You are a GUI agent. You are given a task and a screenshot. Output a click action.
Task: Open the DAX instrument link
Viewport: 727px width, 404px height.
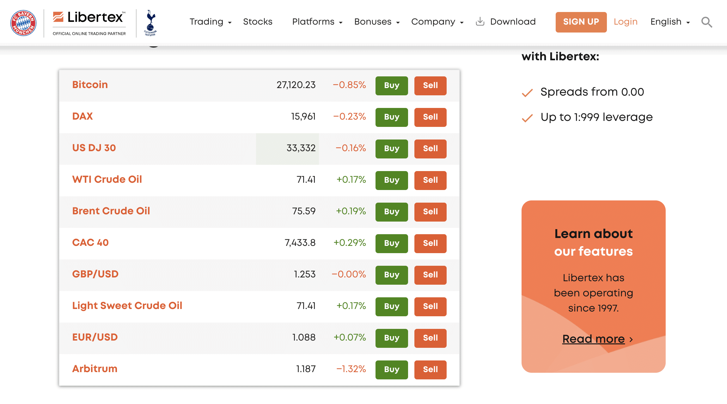82,116
